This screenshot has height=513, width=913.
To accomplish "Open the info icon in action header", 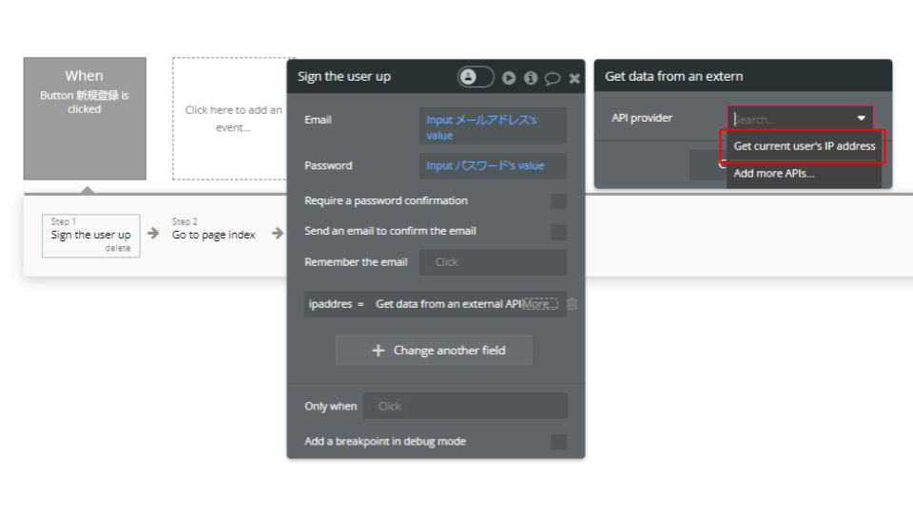I will coord(531,77).
